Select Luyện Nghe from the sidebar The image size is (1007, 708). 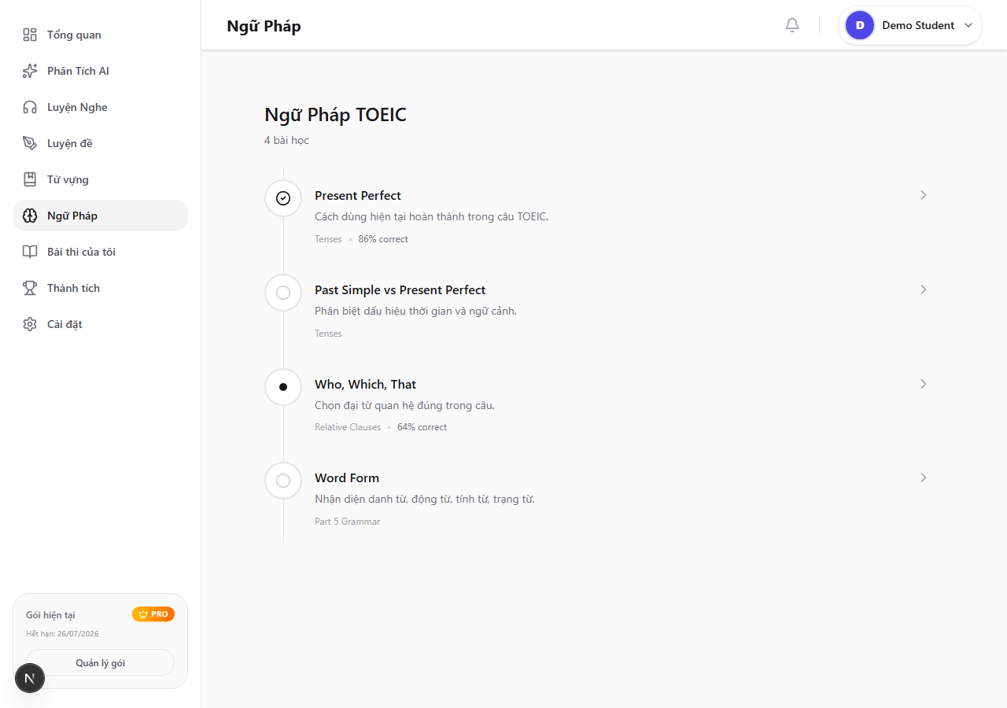[x=100, y=107]
